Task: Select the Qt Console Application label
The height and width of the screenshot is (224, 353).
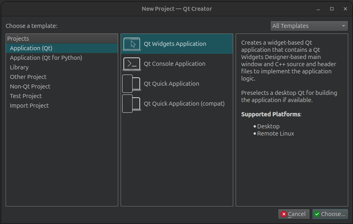Action: tap(175, 64)
